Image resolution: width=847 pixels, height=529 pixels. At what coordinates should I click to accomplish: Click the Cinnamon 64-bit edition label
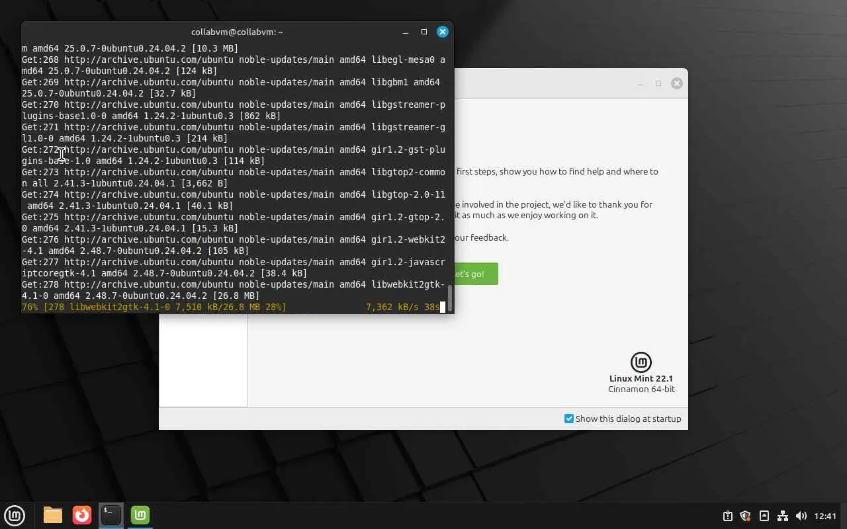coord(641,389)
